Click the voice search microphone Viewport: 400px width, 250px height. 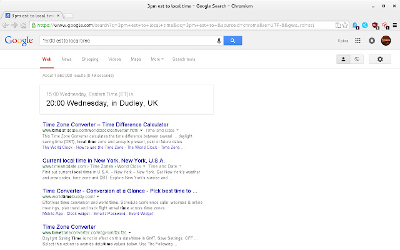coord(219,41)
